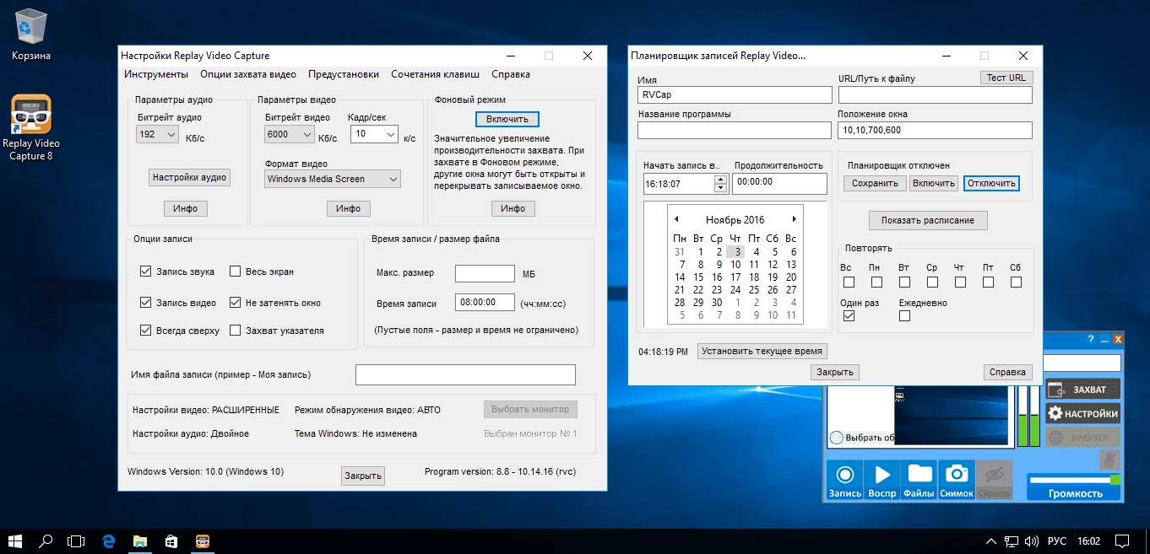This screenshot has width=1150, height=554.
Task: Click the muted microphone icon
Action: [x=1109, y=460]
